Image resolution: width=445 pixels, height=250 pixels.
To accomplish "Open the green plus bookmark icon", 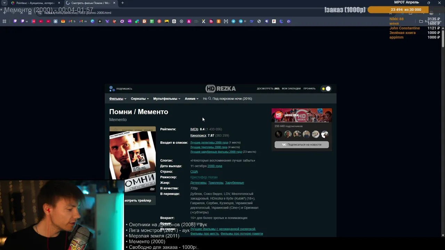I will click(x=152, y=21).
